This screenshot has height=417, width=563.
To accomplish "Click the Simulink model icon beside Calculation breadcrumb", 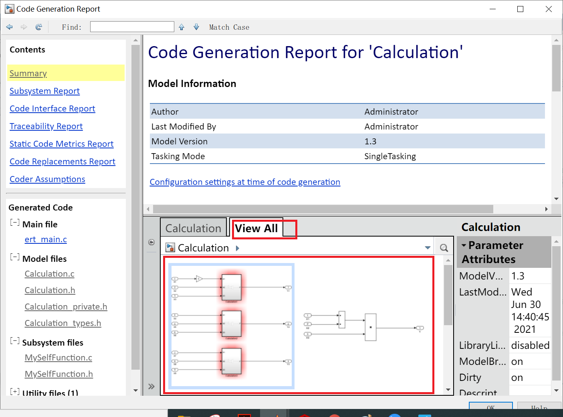I will pos(170,247).
